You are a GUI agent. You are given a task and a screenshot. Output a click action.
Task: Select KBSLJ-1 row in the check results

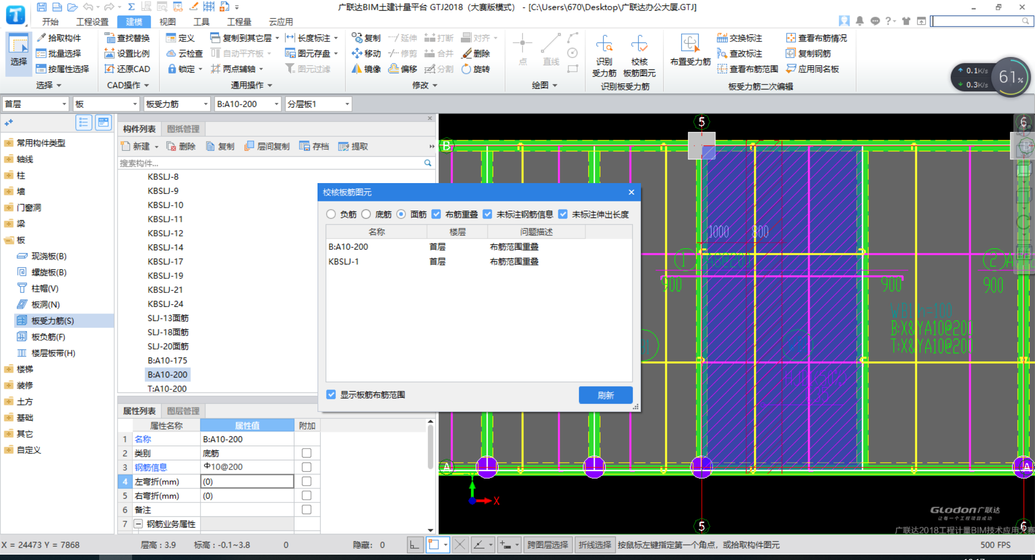(x=479, y=262)
